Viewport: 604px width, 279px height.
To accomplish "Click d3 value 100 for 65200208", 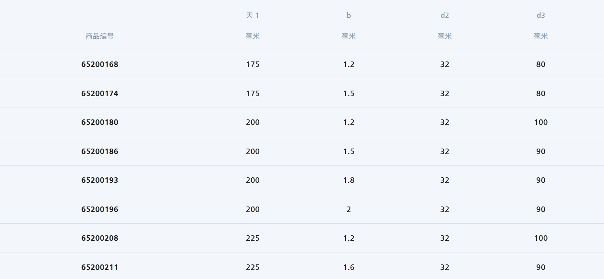I will pyautogui.click(x=541, y=238).
